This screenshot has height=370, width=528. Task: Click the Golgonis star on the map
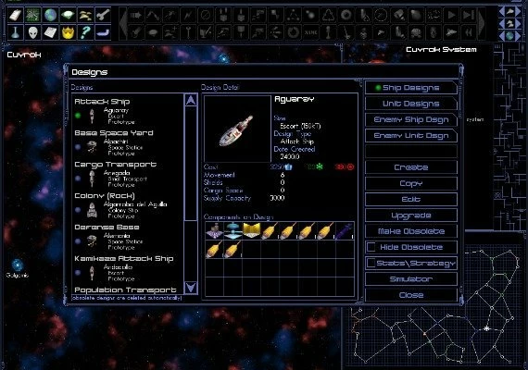[17, 265]
